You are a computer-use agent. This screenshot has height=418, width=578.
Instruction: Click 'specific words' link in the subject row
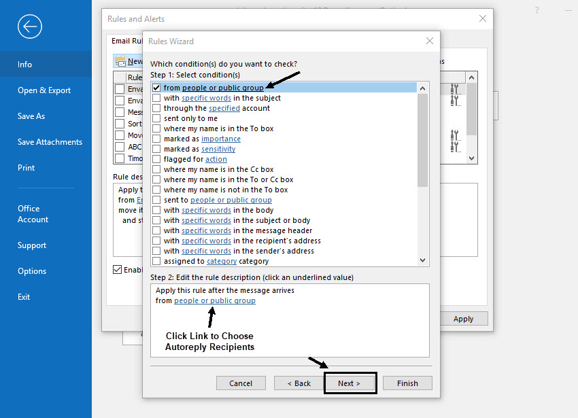point(206,98)
